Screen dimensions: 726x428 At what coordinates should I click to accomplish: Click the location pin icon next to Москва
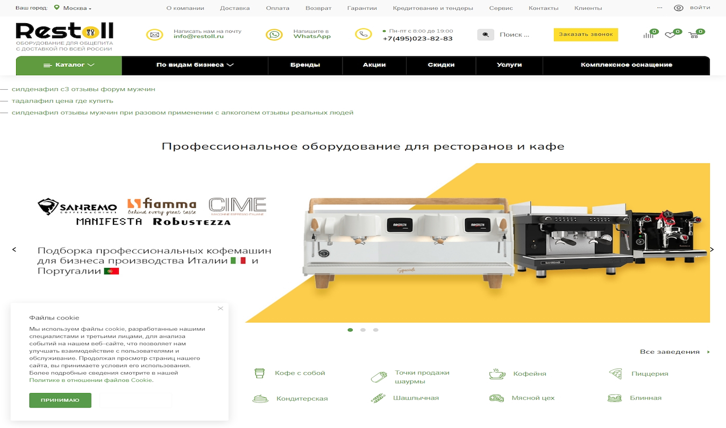tap(57, 8)
